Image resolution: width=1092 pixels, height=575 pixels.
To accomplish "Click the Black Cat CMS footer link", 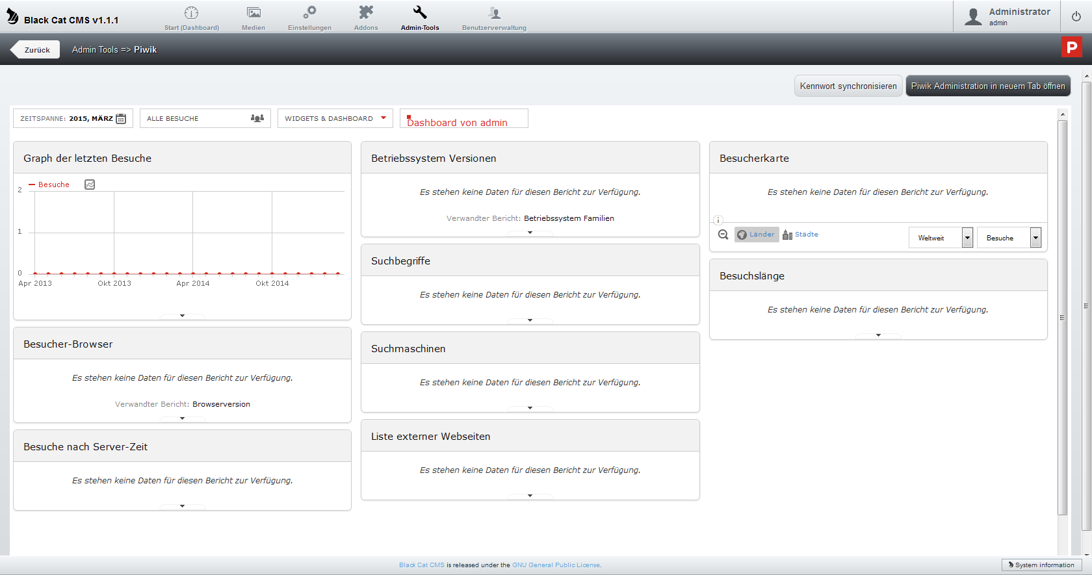I will point(422,565).
